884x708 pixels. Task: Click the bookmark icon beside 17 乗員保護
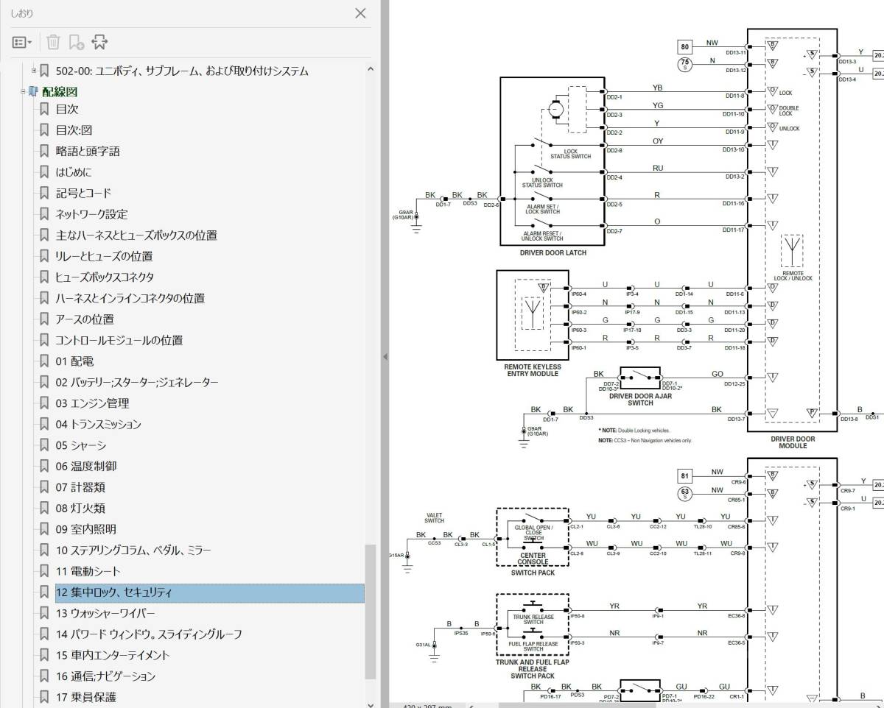point(44,697)
